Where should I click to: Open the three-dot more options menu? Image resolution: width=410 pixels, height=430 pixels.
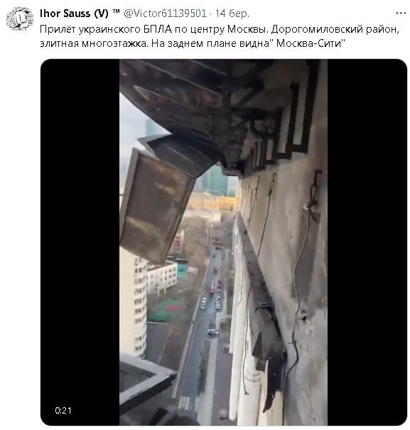click(x=400, y=13)
